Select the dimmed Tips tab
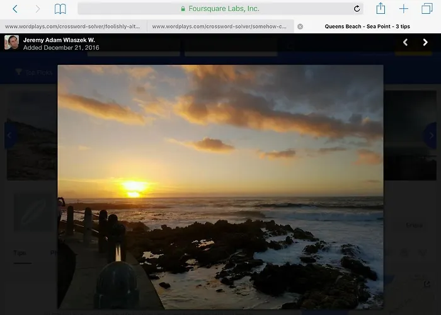The width and height of the screenshot is (441, 315). pos(20,253)
